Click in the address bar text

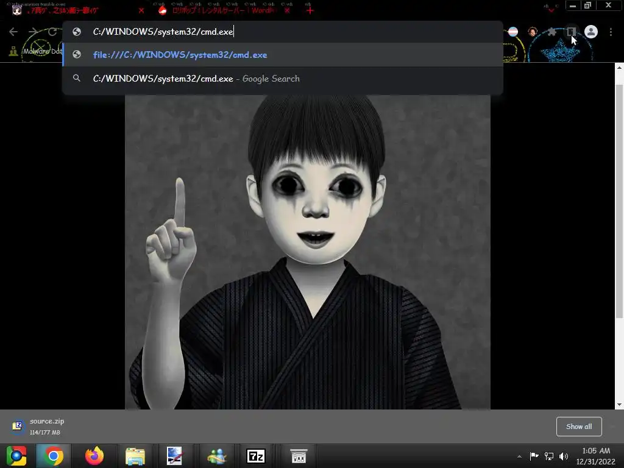click(x=163, y=32)
